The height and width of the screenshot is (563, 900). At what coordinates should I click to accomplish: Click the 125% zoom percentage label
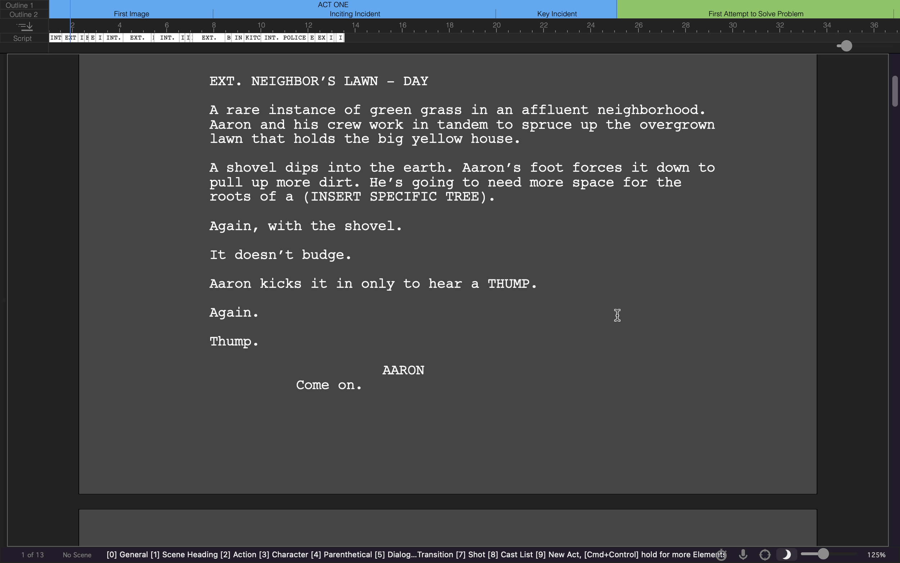point(876,554)
